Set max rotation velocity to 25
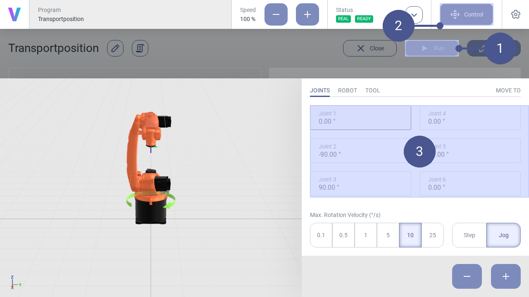The width and height of the screenshot is (529, 297). (x=432, y=235)
